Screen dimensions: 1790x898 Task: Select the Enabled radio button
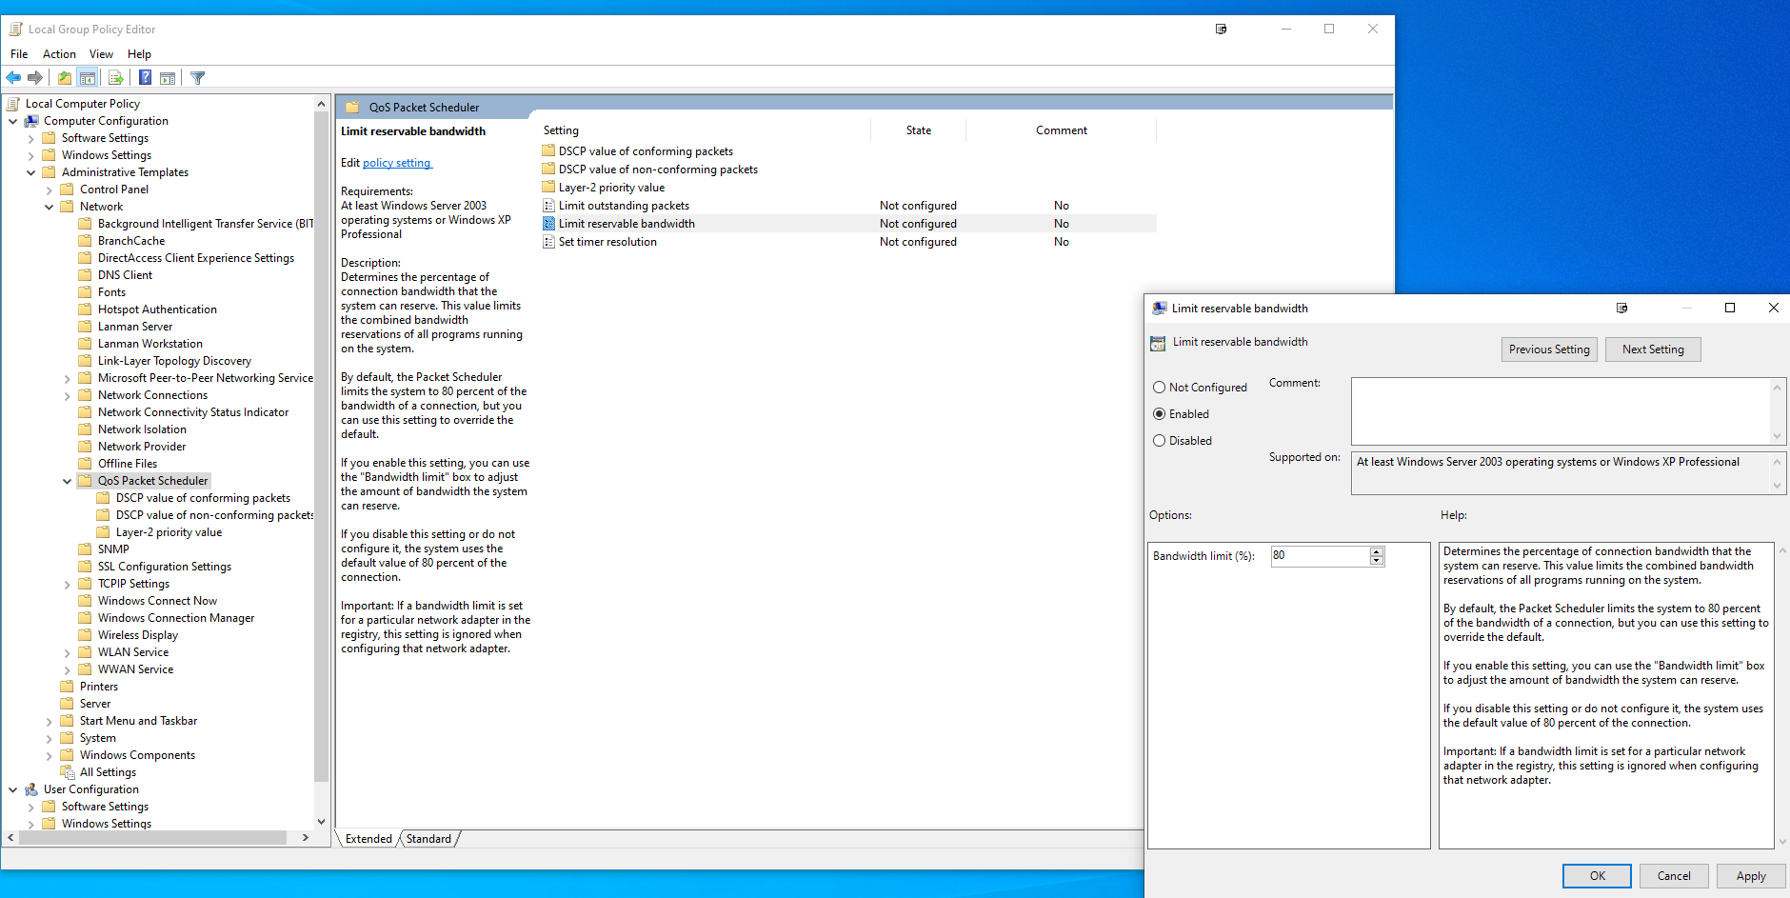coord(1159,414)
